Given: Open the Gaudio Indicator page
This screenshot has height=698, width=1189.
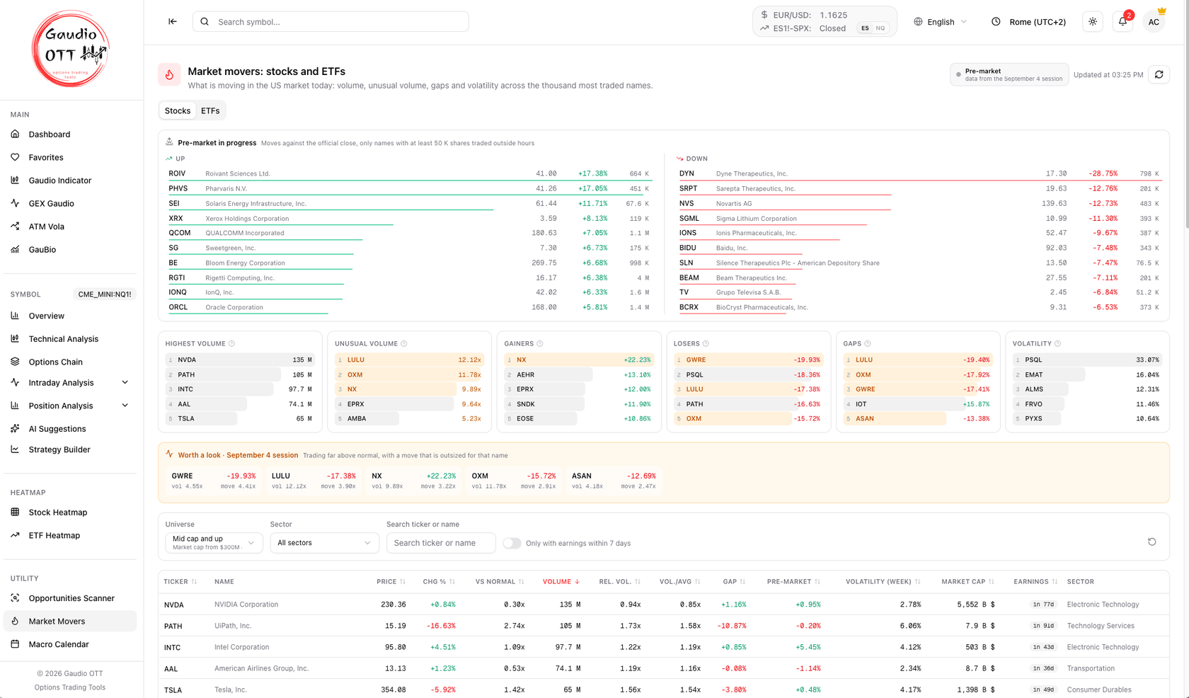Looking at the screenshot, I should point(70,181).
